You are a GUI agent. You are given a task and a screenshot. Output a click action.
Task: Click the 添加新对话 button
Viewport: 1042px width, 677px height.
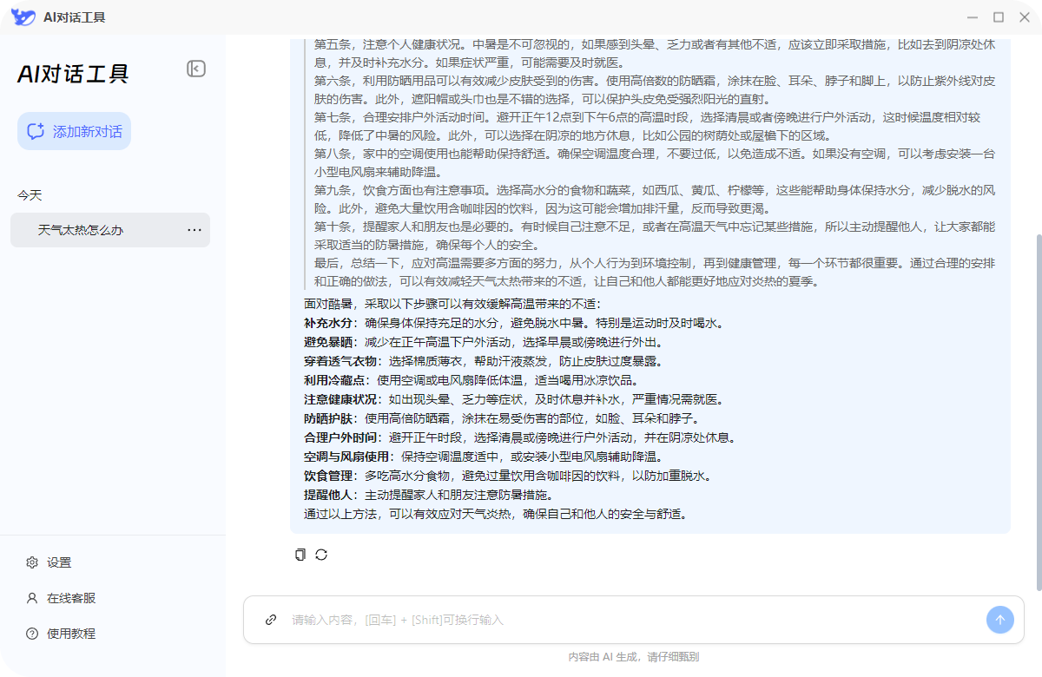(x=74, y=131)
